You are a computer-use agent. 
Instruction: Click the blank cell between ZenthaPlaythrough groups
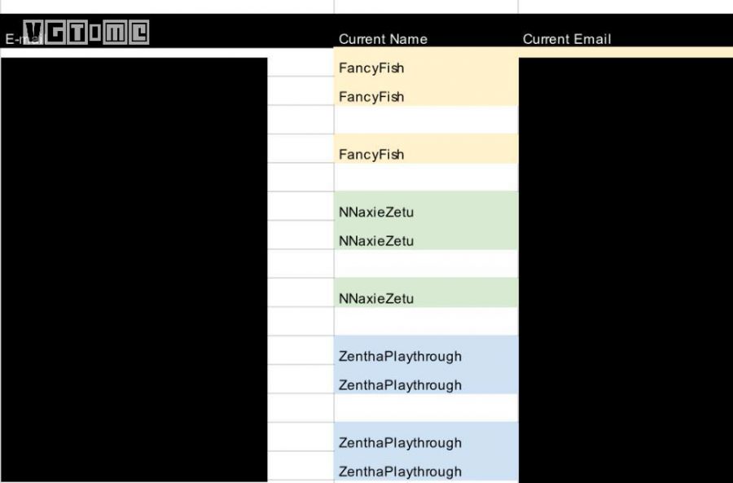point(425,408)
